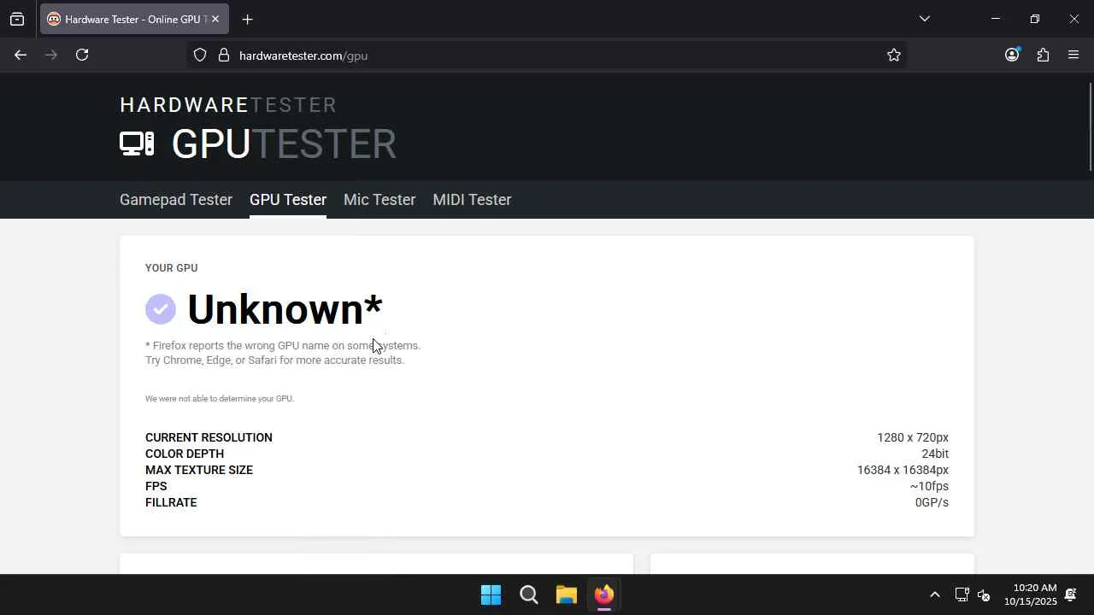Open a new browser tab
This screenshot has width=1094, height=615.
point(247,19)
